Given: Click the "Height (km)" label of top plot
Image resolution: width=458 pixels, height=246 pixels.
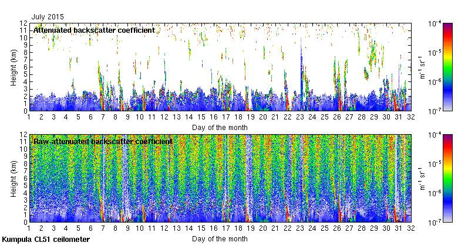Looking at the screenshot, I should pyautogui.click(x=13, y=67).
